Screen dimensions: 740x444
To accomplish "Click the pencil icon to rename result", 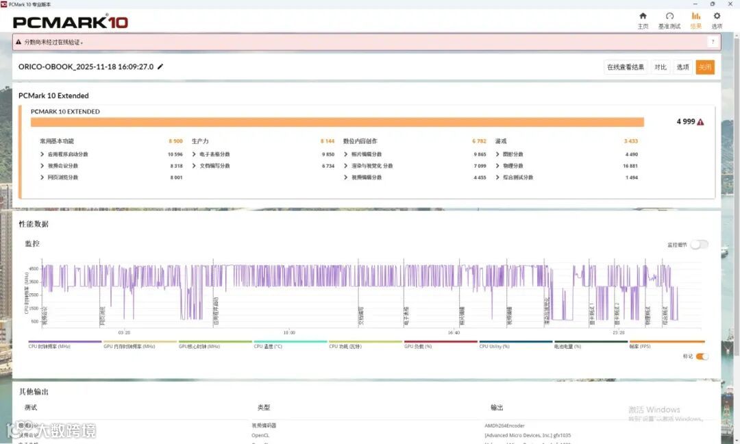I will pyautogui.click(x=160, y=66).
